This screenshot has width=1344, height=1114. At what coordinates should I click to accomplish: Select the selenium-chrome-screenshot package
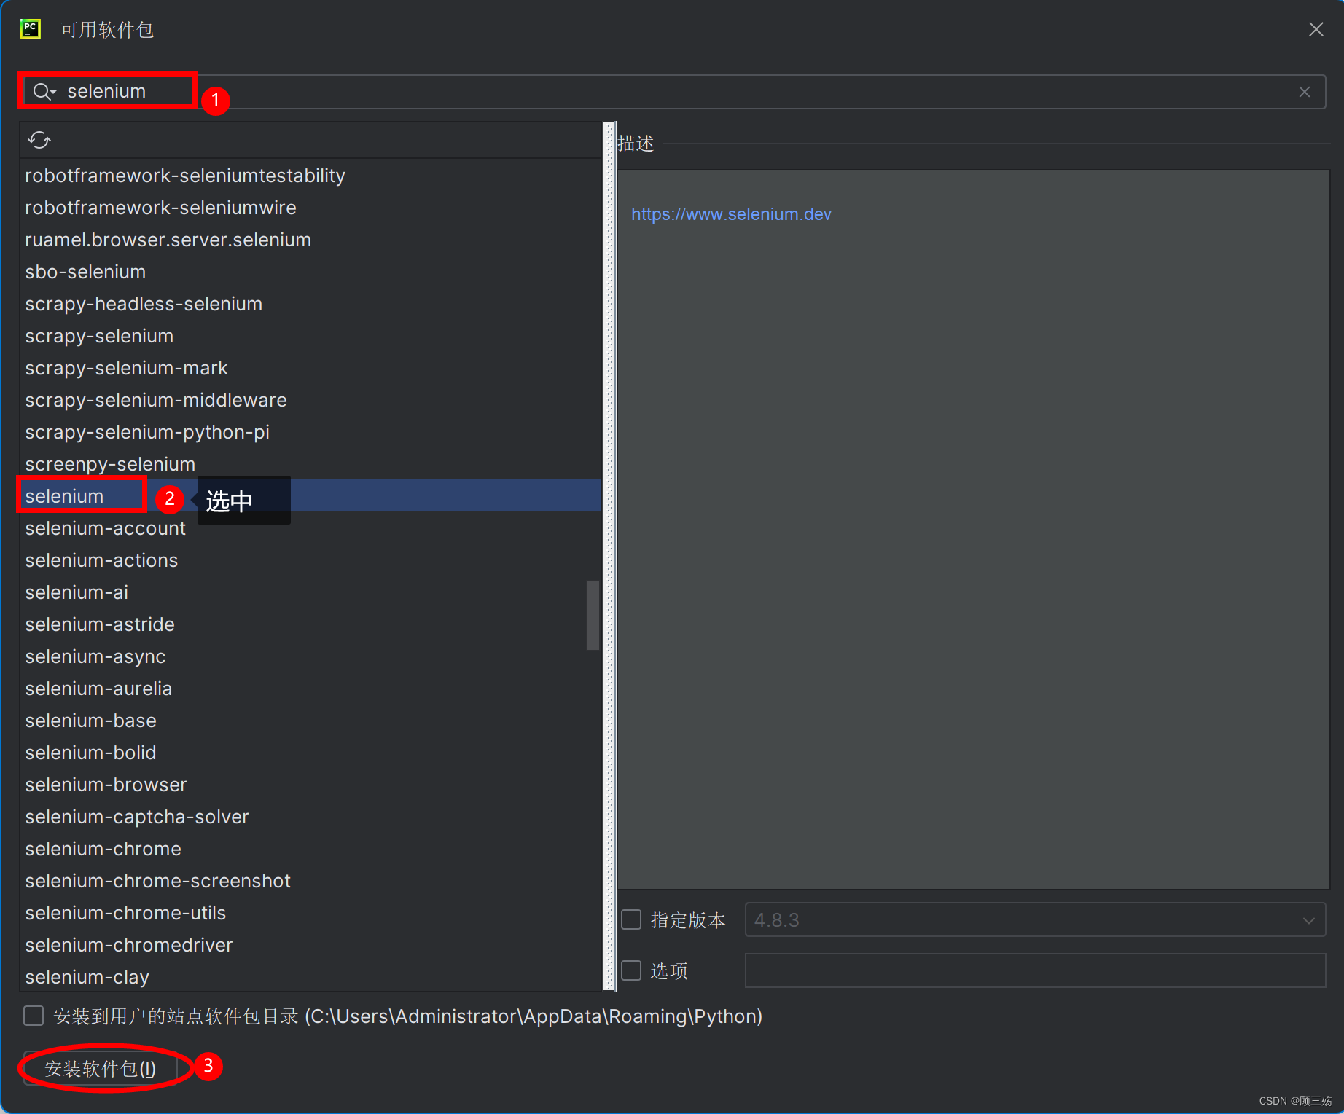point(310,881)
